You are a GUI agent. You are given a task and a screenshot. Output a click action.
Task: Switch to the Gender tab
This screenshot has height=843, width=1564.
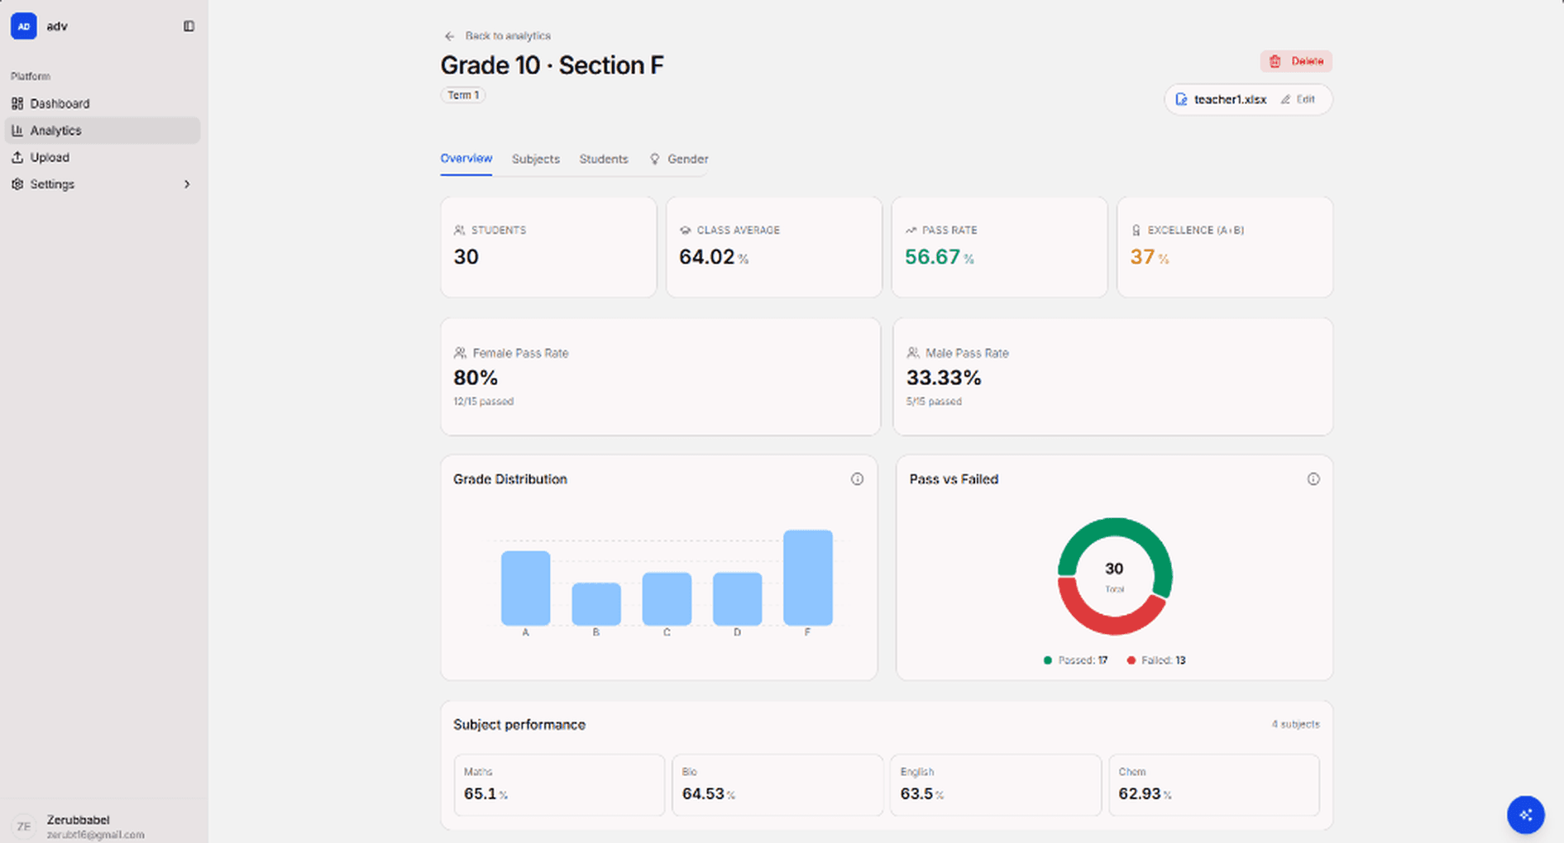679,159
